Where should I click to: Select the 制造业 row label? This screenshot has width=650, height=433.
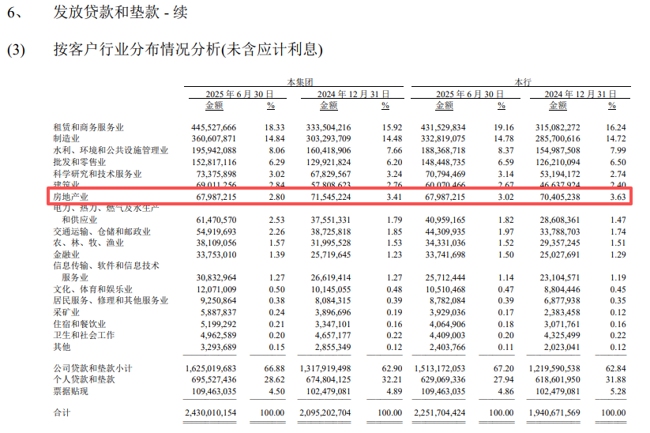(67, 139)
